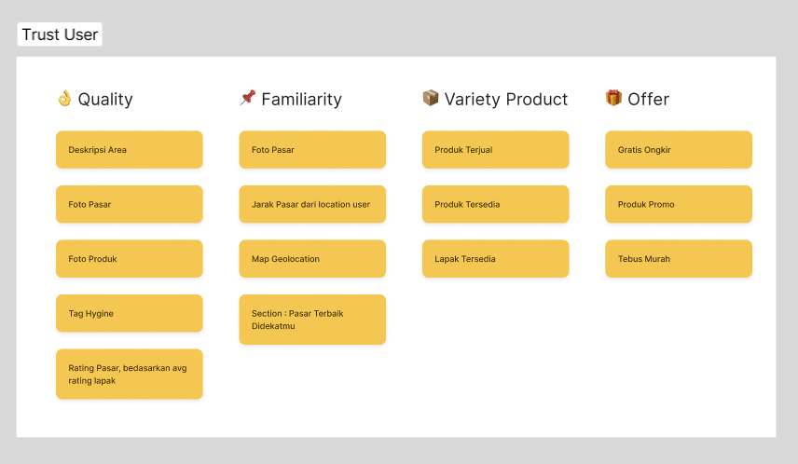Image resolution: width=798 pixels, height=464 pixels.
Task: Click the package box emoji beside Variety Product
Action: [431, 98]
